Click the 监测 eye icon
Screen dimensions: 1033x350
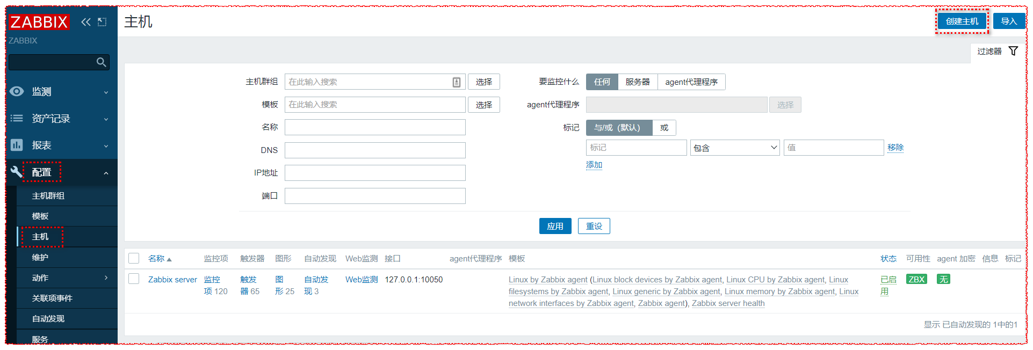point(17,91)
